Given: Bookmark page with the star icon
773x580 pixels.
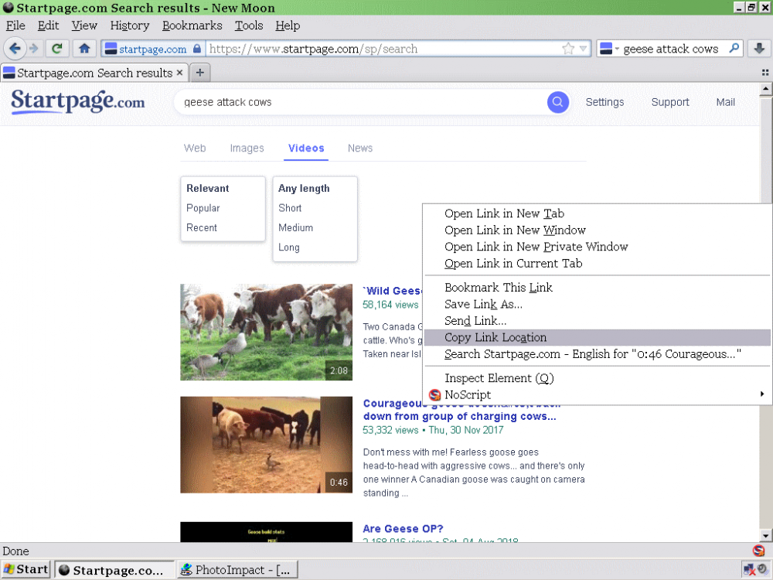Looking at the screenshot, I should 568,49.
